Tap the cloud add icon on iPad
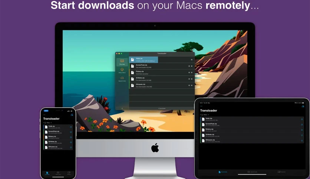 click(303, 106)
